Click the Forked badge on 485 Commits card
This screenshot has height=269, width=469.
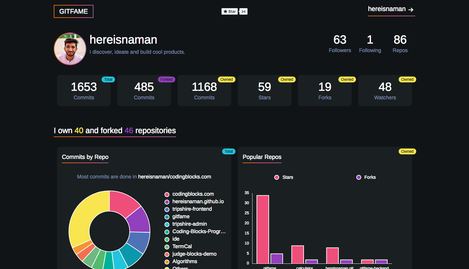(x=166, y=79)
